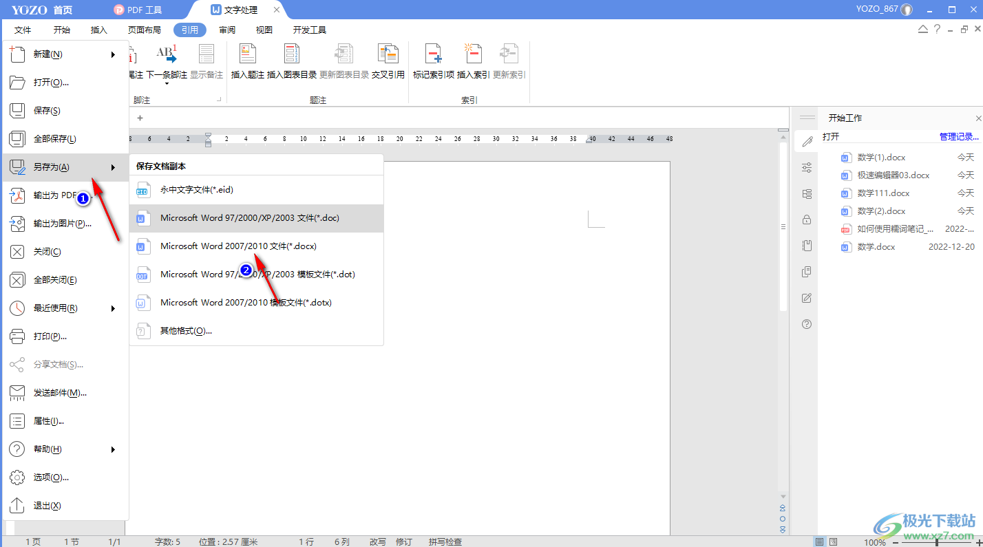
Task: Switch to View (视图) ribbon tab
Action: (264, 30)
